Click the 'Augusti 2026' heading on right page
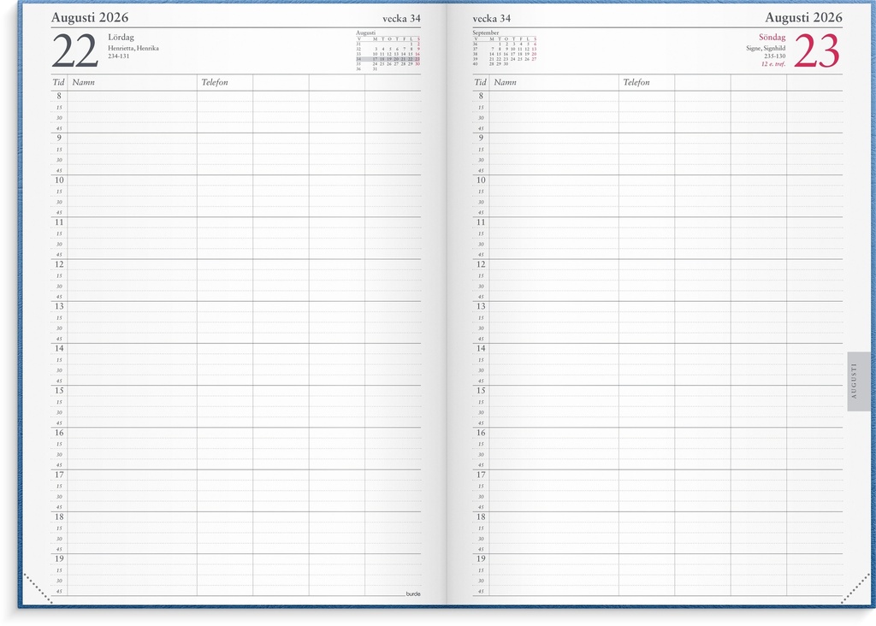Image resolution: width=876 pixels, height=626 pixels. [803, 17]
